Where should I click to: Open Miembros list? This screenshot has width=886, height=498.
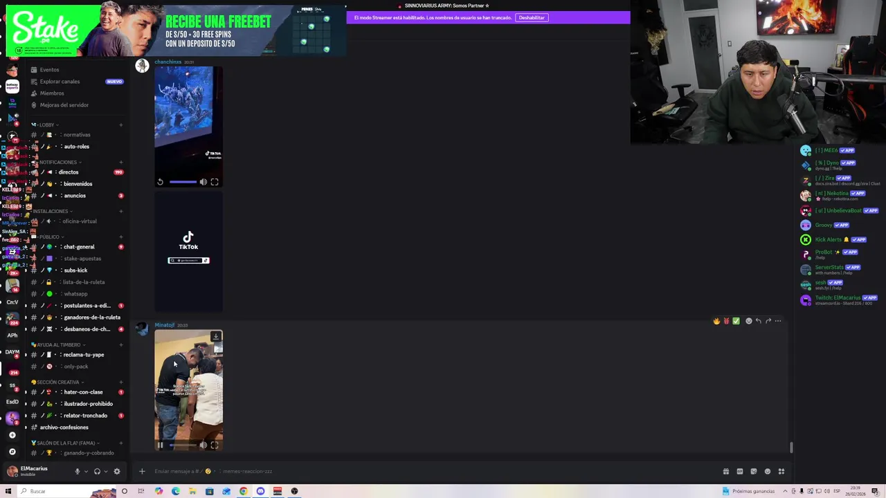pyautogui.click(x=52, y=93)
